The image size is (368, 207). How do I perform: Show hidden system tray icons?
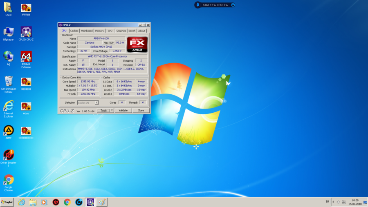pos(333,202)
